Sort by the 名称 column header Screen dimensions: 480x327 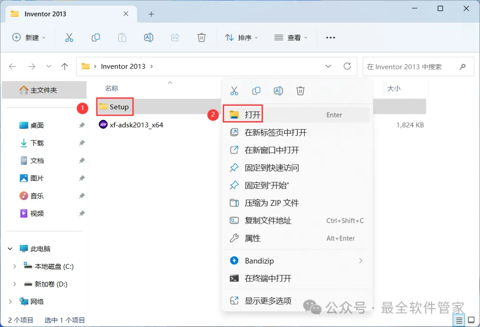coord(112,89)
